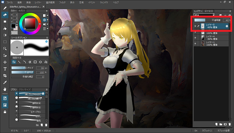Select the Magic Wand tool
234x133 pixels.
tap(5, 49)
